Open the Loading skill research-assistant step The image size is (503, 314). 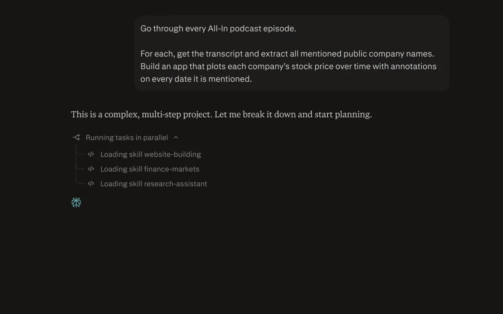[153, 183]
